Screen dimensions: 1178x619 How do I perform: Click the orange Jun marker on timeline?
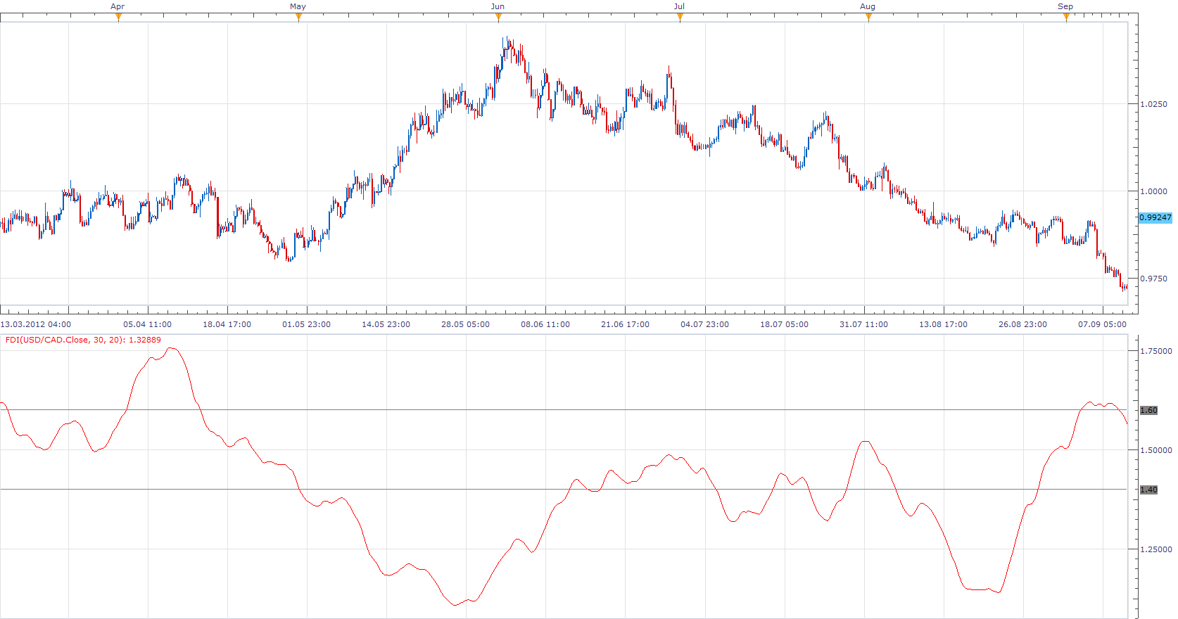coord(498,18)
